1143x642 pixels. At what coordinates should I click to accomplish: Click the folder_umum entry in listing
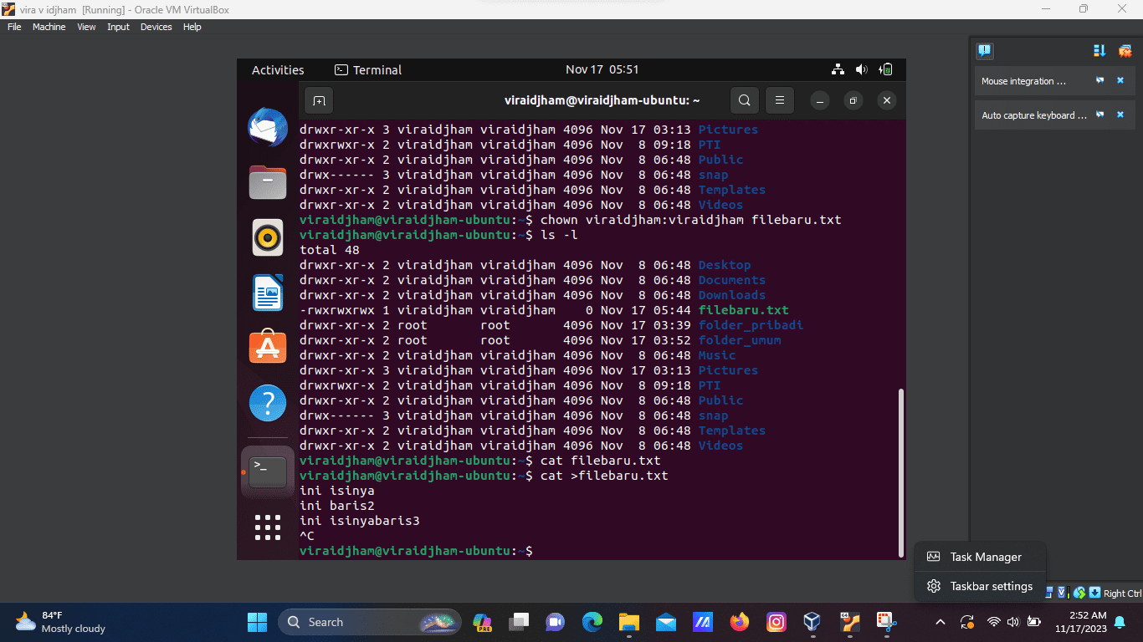tap(740, 340)
